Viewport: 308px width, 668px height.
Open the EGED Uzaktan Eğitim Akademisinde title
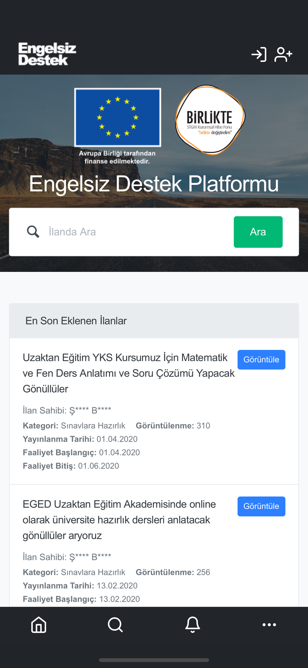tap(119, 520)
